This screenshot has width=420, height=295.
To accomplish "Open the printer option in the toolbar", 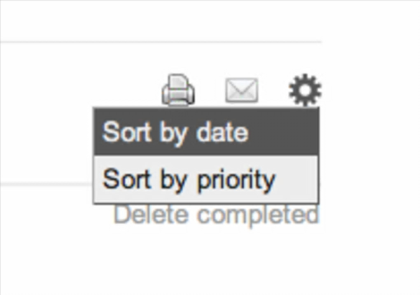I will (178, 90).
